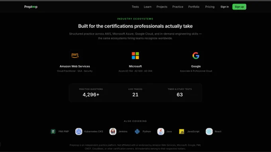Click the Python logo icon
Screen dimensions: 271x152
tap(137, 131)
